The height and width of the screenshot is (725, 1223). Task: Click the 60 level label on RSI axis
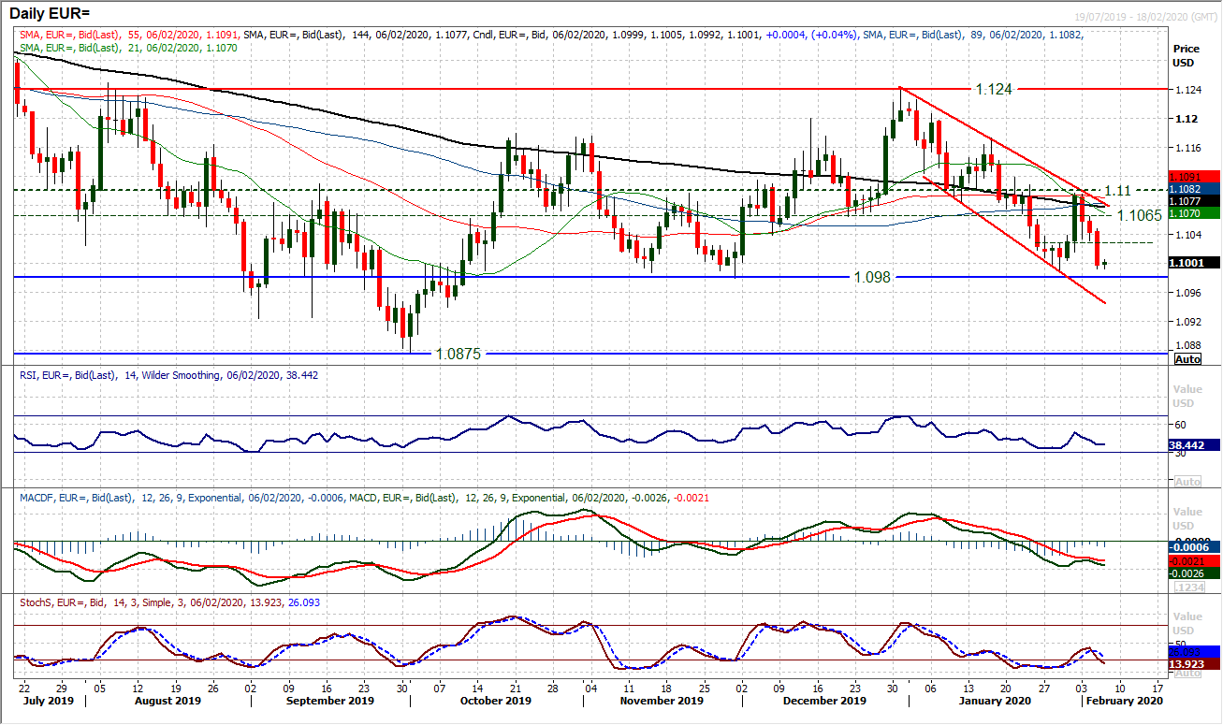pyautogui.click(x=1180, y=424)
